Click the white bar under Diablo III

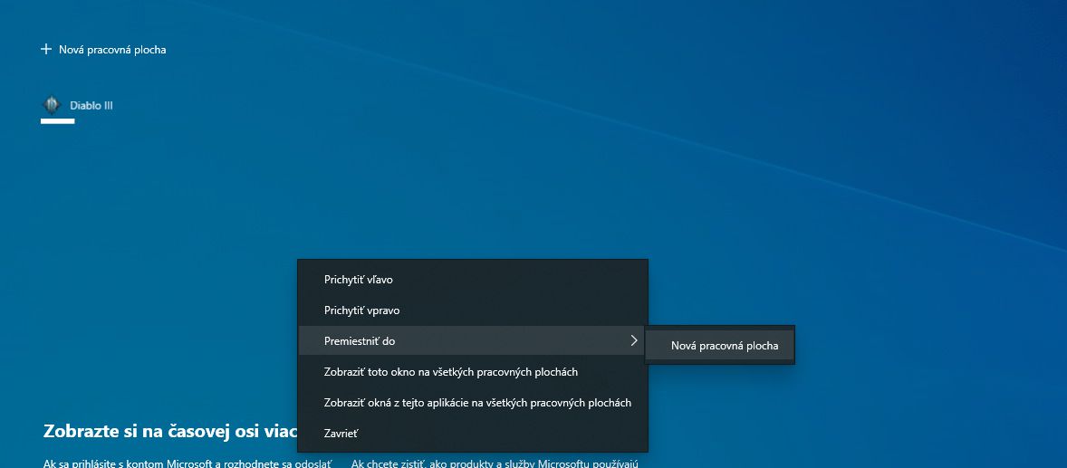click(58, 121)
